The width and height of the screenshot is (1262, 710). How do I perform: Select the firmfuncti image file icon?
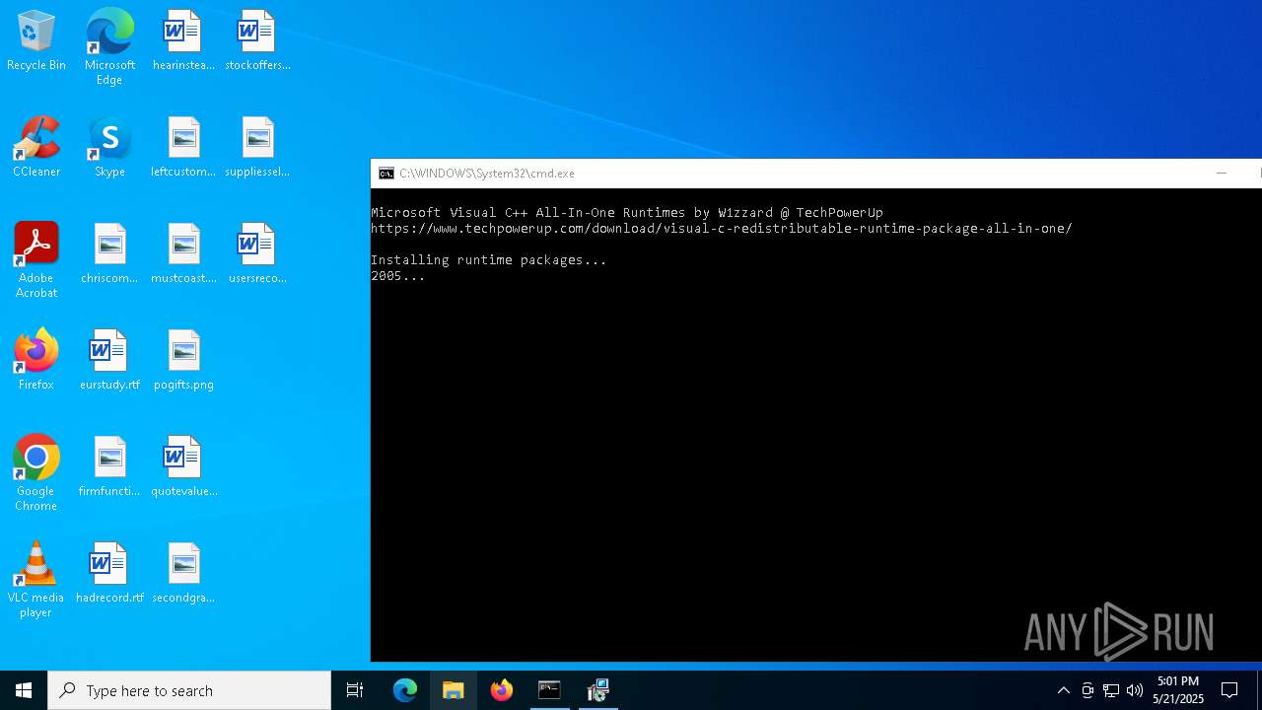click(x=109, y=467)
